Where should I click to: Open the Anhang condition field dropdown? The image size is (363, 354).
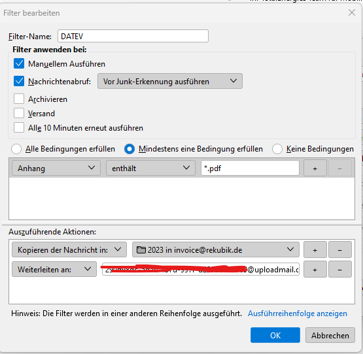56,168
